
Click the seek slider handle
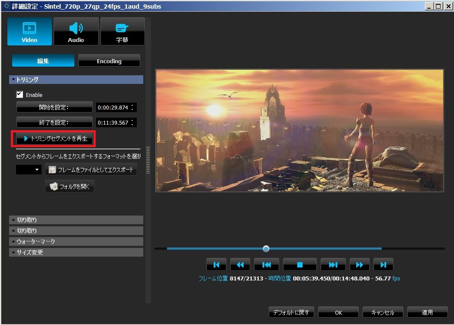click(266, 248)
